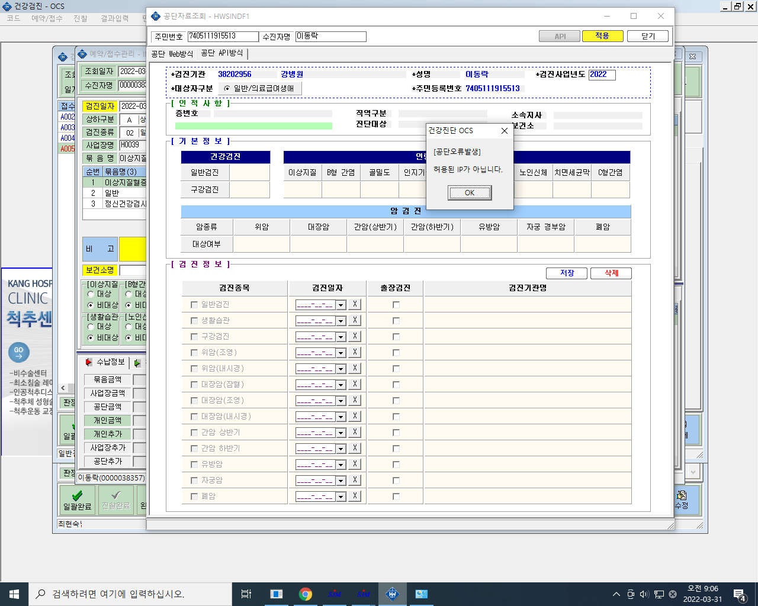Image resolution: width=758 pixels, height=606 pixels.
Task: Click X icon beside 유방암 date
Action: (x=355, y=464)
